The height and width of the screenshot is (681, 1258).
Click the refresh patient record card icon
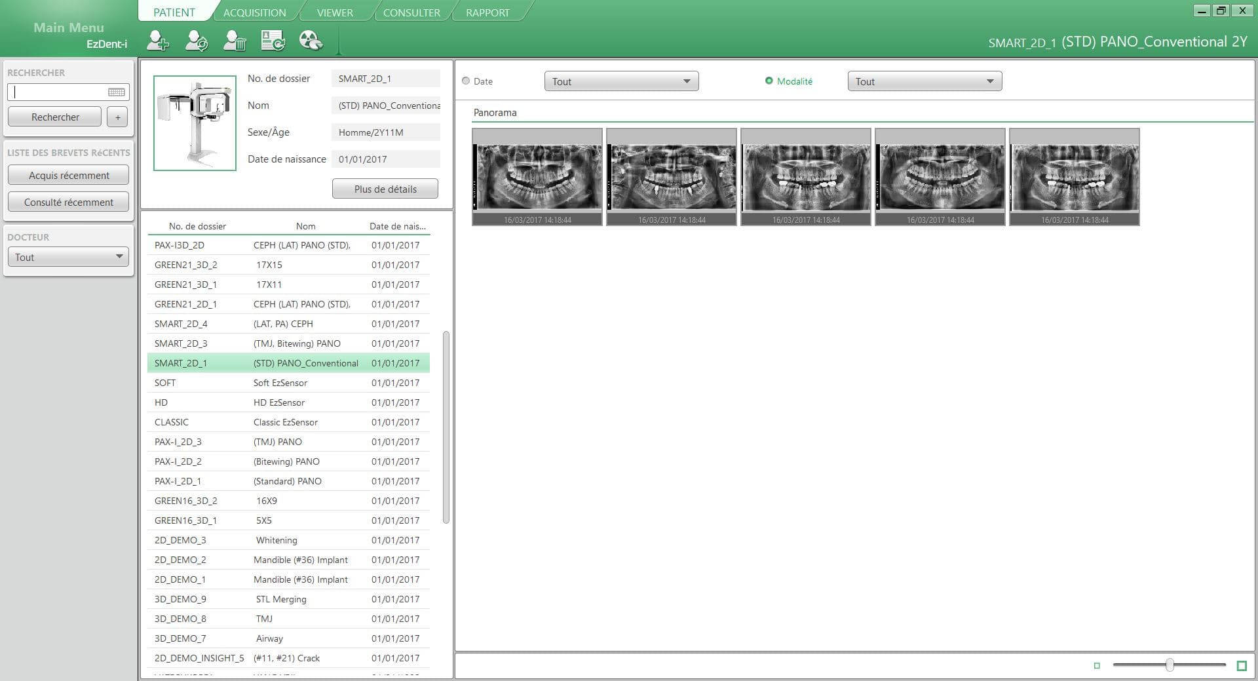[x=273, y=41]
